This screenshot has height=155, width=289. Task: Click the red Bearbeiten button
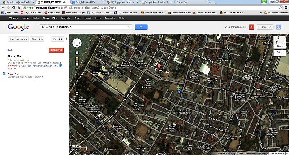pos(56,50)
